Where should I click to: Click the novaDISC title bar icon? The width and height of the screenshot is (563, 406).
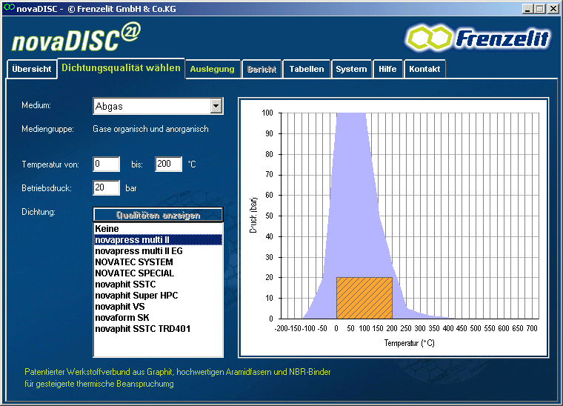click(x=7, y=7)
